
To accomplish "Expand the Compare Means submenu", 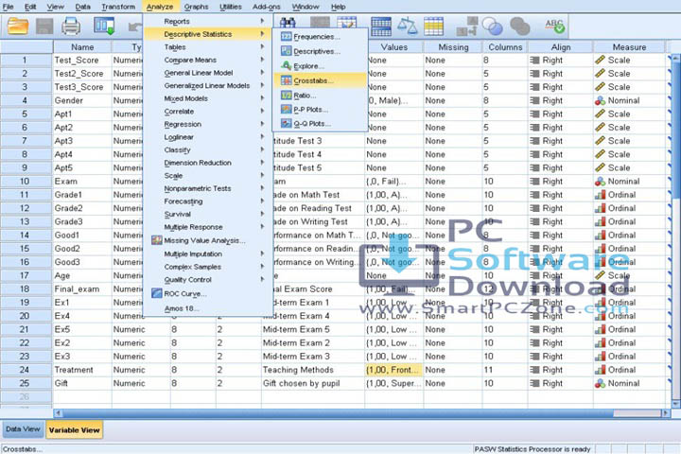I will pyautogui.click(x=207, y=60).
